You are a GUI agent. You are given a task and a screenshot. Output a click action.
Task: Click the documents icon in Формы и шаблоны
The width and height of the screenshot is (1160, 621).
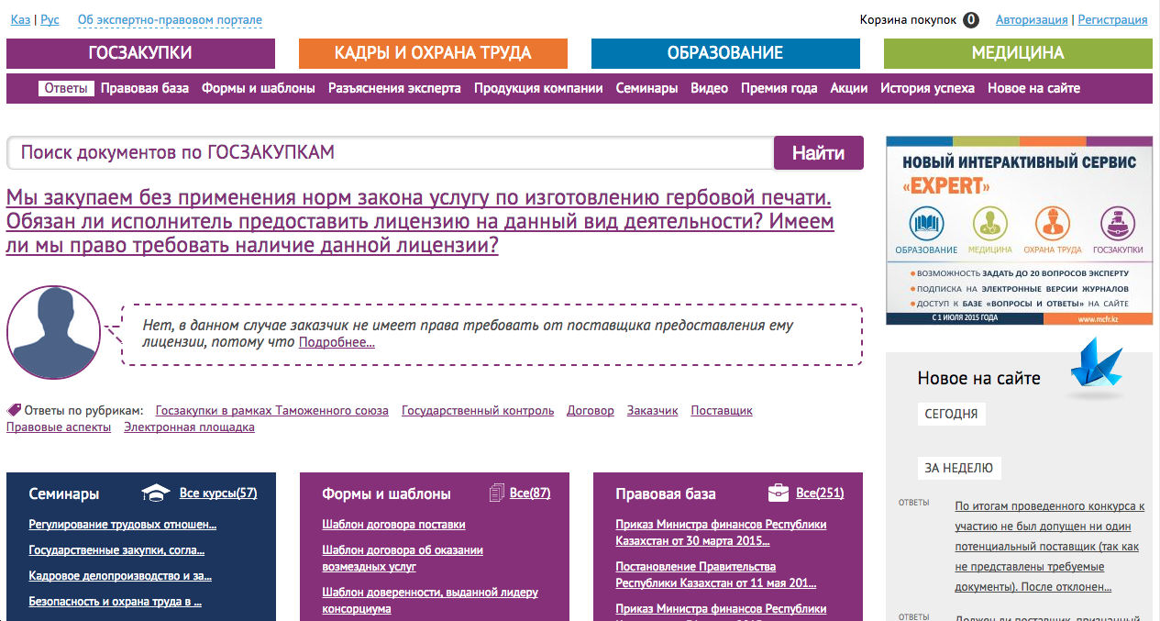point(497,493)
